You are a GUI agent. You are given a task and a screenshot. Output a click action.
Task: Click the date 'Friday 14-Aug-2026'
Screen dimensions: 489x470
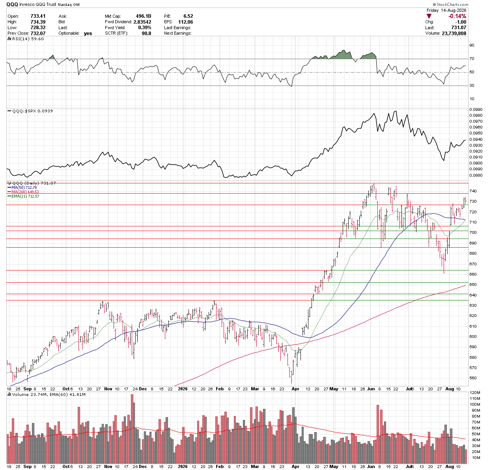pos(447,11)
